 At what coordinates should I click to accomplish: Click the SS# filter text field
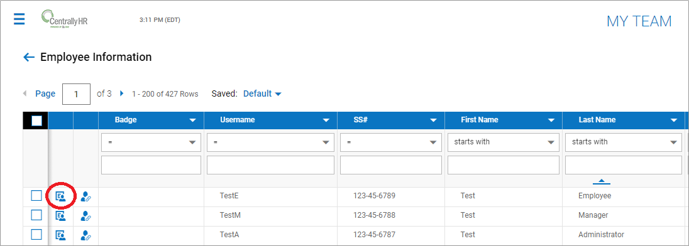[391, 165]
